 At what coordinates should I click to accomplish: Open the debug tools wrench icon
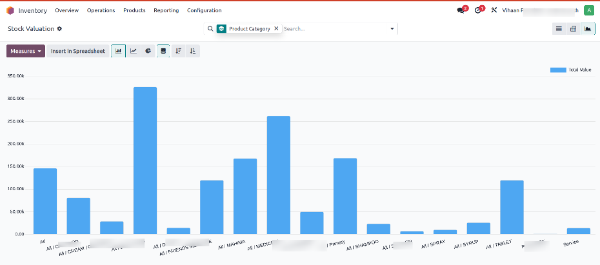[494, 10]
